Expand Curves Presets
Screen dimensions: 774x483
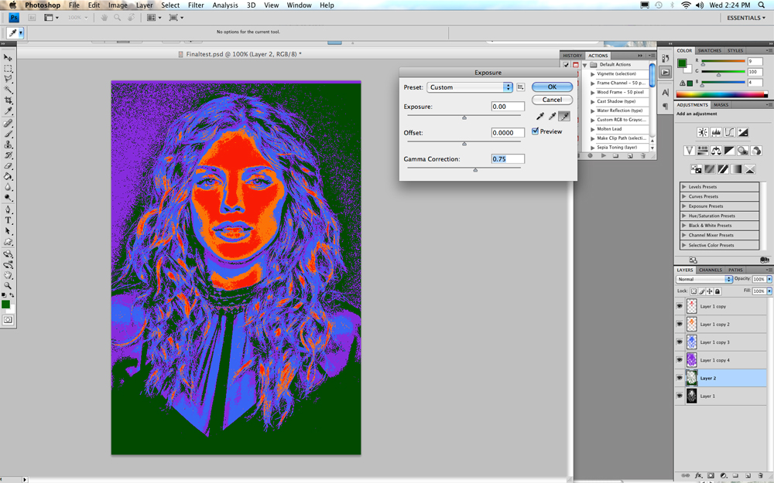tap(684, 196)
